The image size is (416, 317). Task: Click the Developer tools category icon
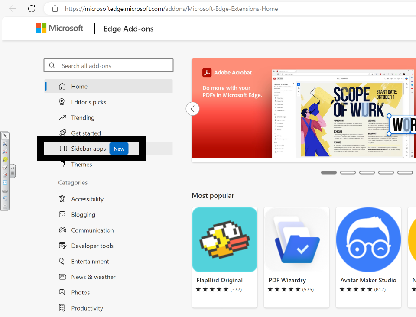[62, 246]
